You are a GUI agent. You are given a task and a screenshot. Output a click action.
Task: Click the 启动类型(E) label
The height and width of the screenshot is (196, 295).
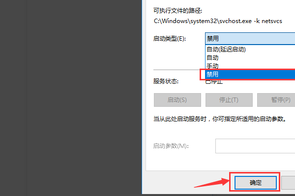[x=170, y=39]
